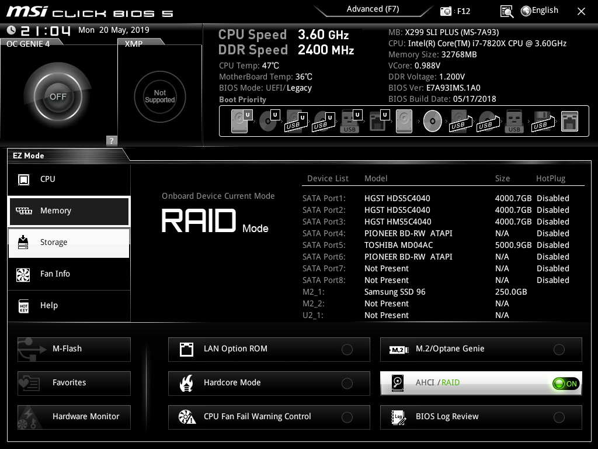Image resolution: width=598 pixels, height=449 pixels.
Task: Click the date Mon 20 May, 2019
Action: [114, 30]
